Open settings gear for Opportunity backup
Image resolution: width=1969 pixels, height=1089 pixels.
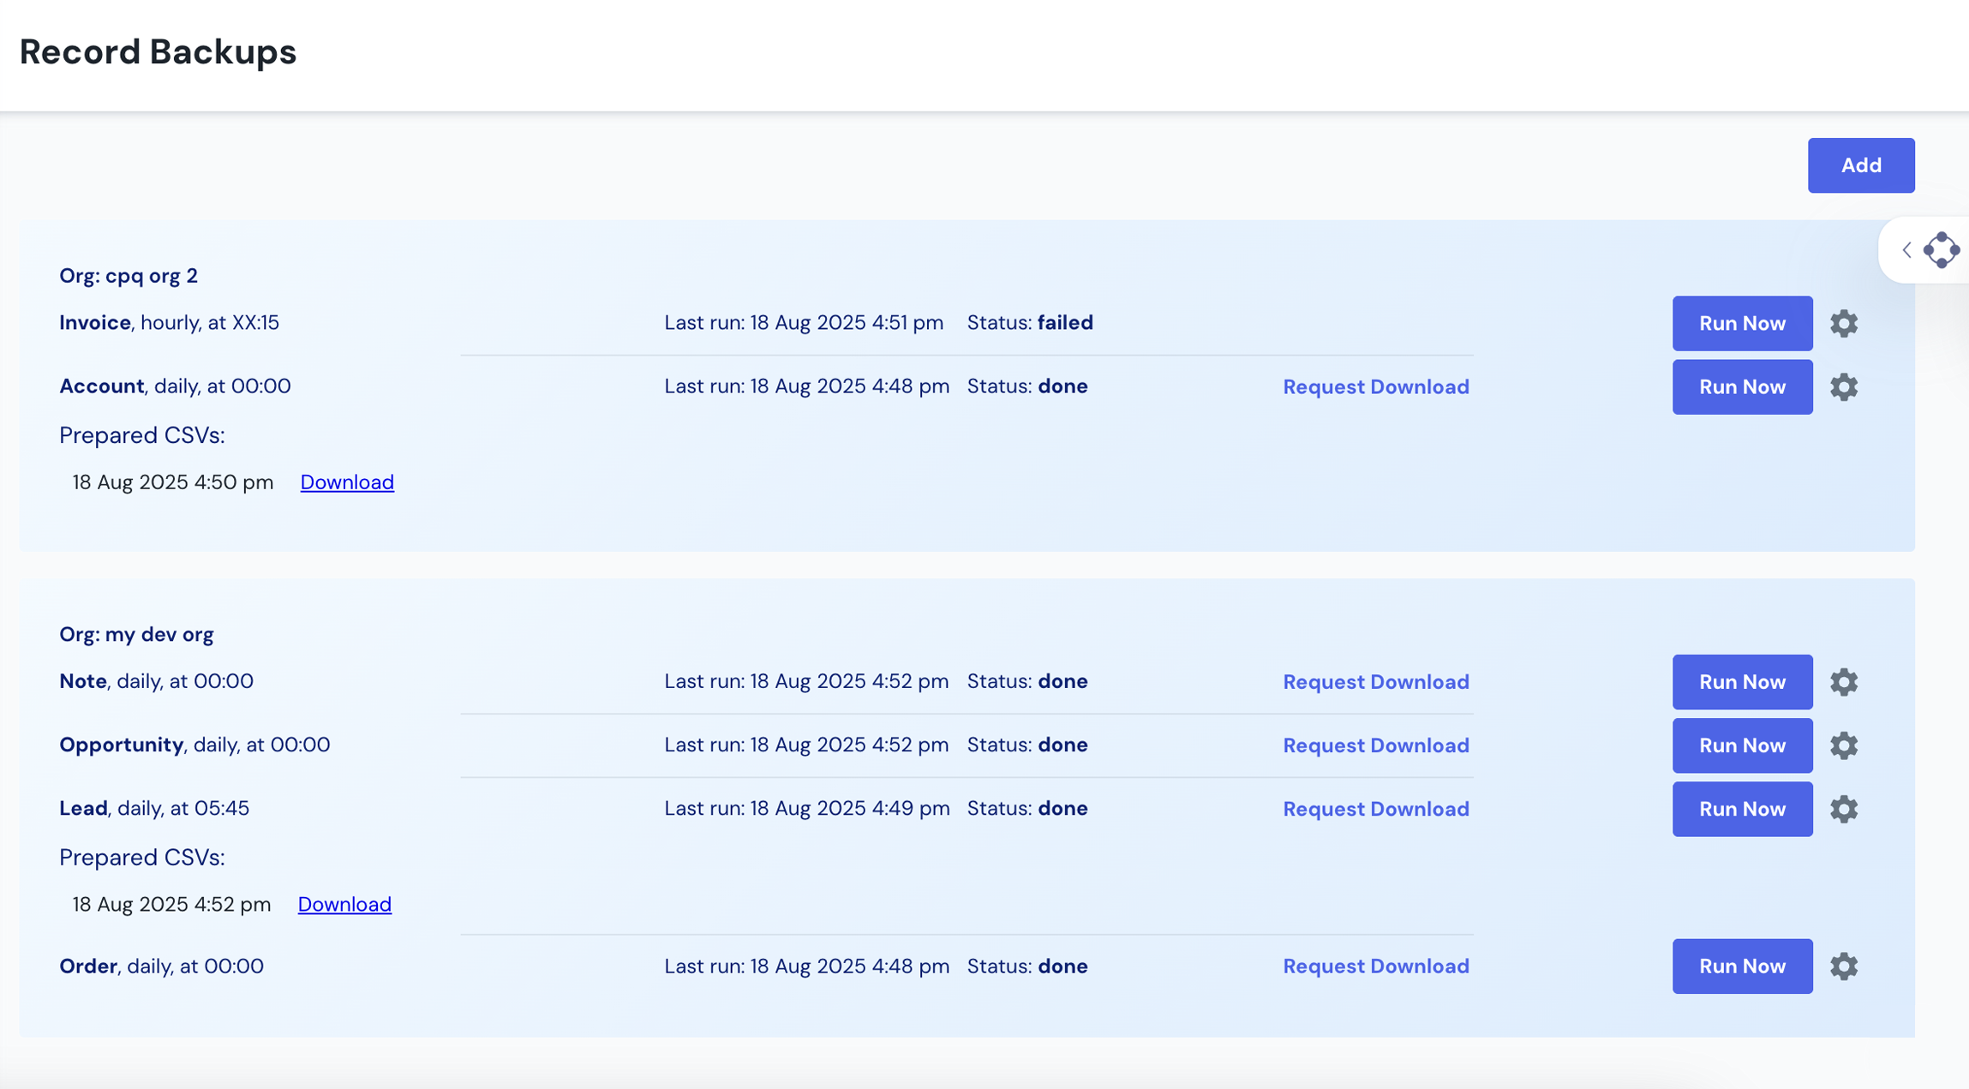click(x=1844, y=745)
